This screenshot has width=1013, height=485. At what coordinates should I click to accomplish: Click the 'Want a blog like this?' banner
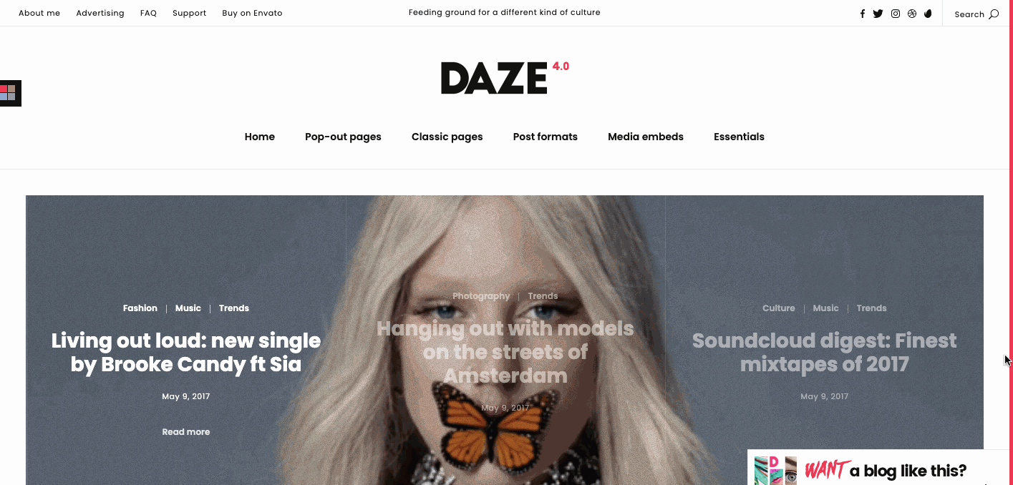[878, 468]
